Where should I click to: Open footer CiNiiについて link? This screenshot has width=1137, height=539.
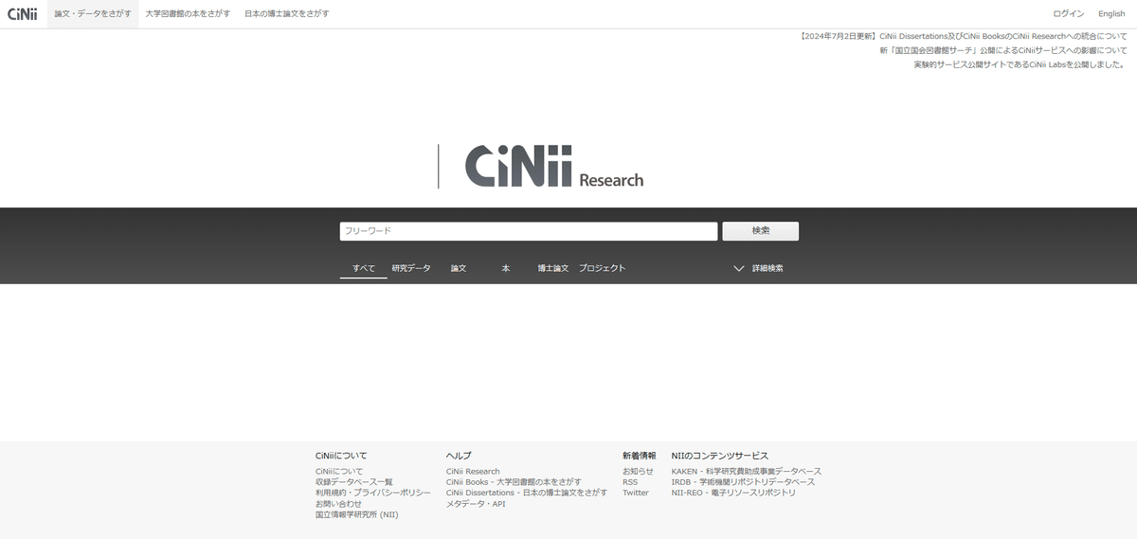(x=339, y=471)
